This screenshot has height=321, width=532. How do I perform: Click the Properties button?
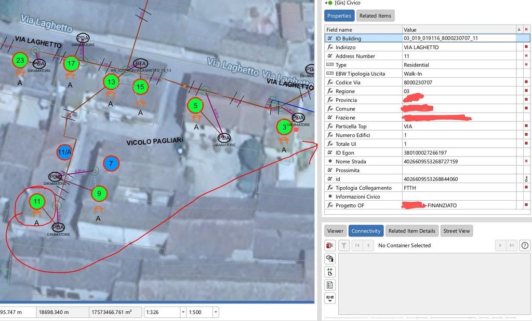(x=339, y=16)
